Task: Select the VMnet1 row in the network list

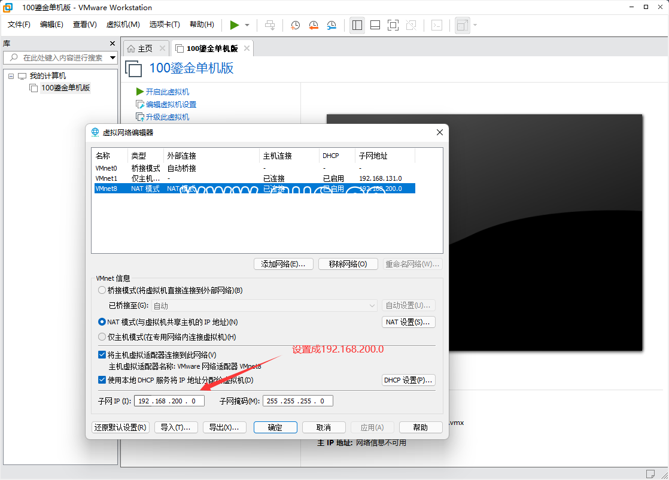Action: pyautogui.click(x=255, y=178)
